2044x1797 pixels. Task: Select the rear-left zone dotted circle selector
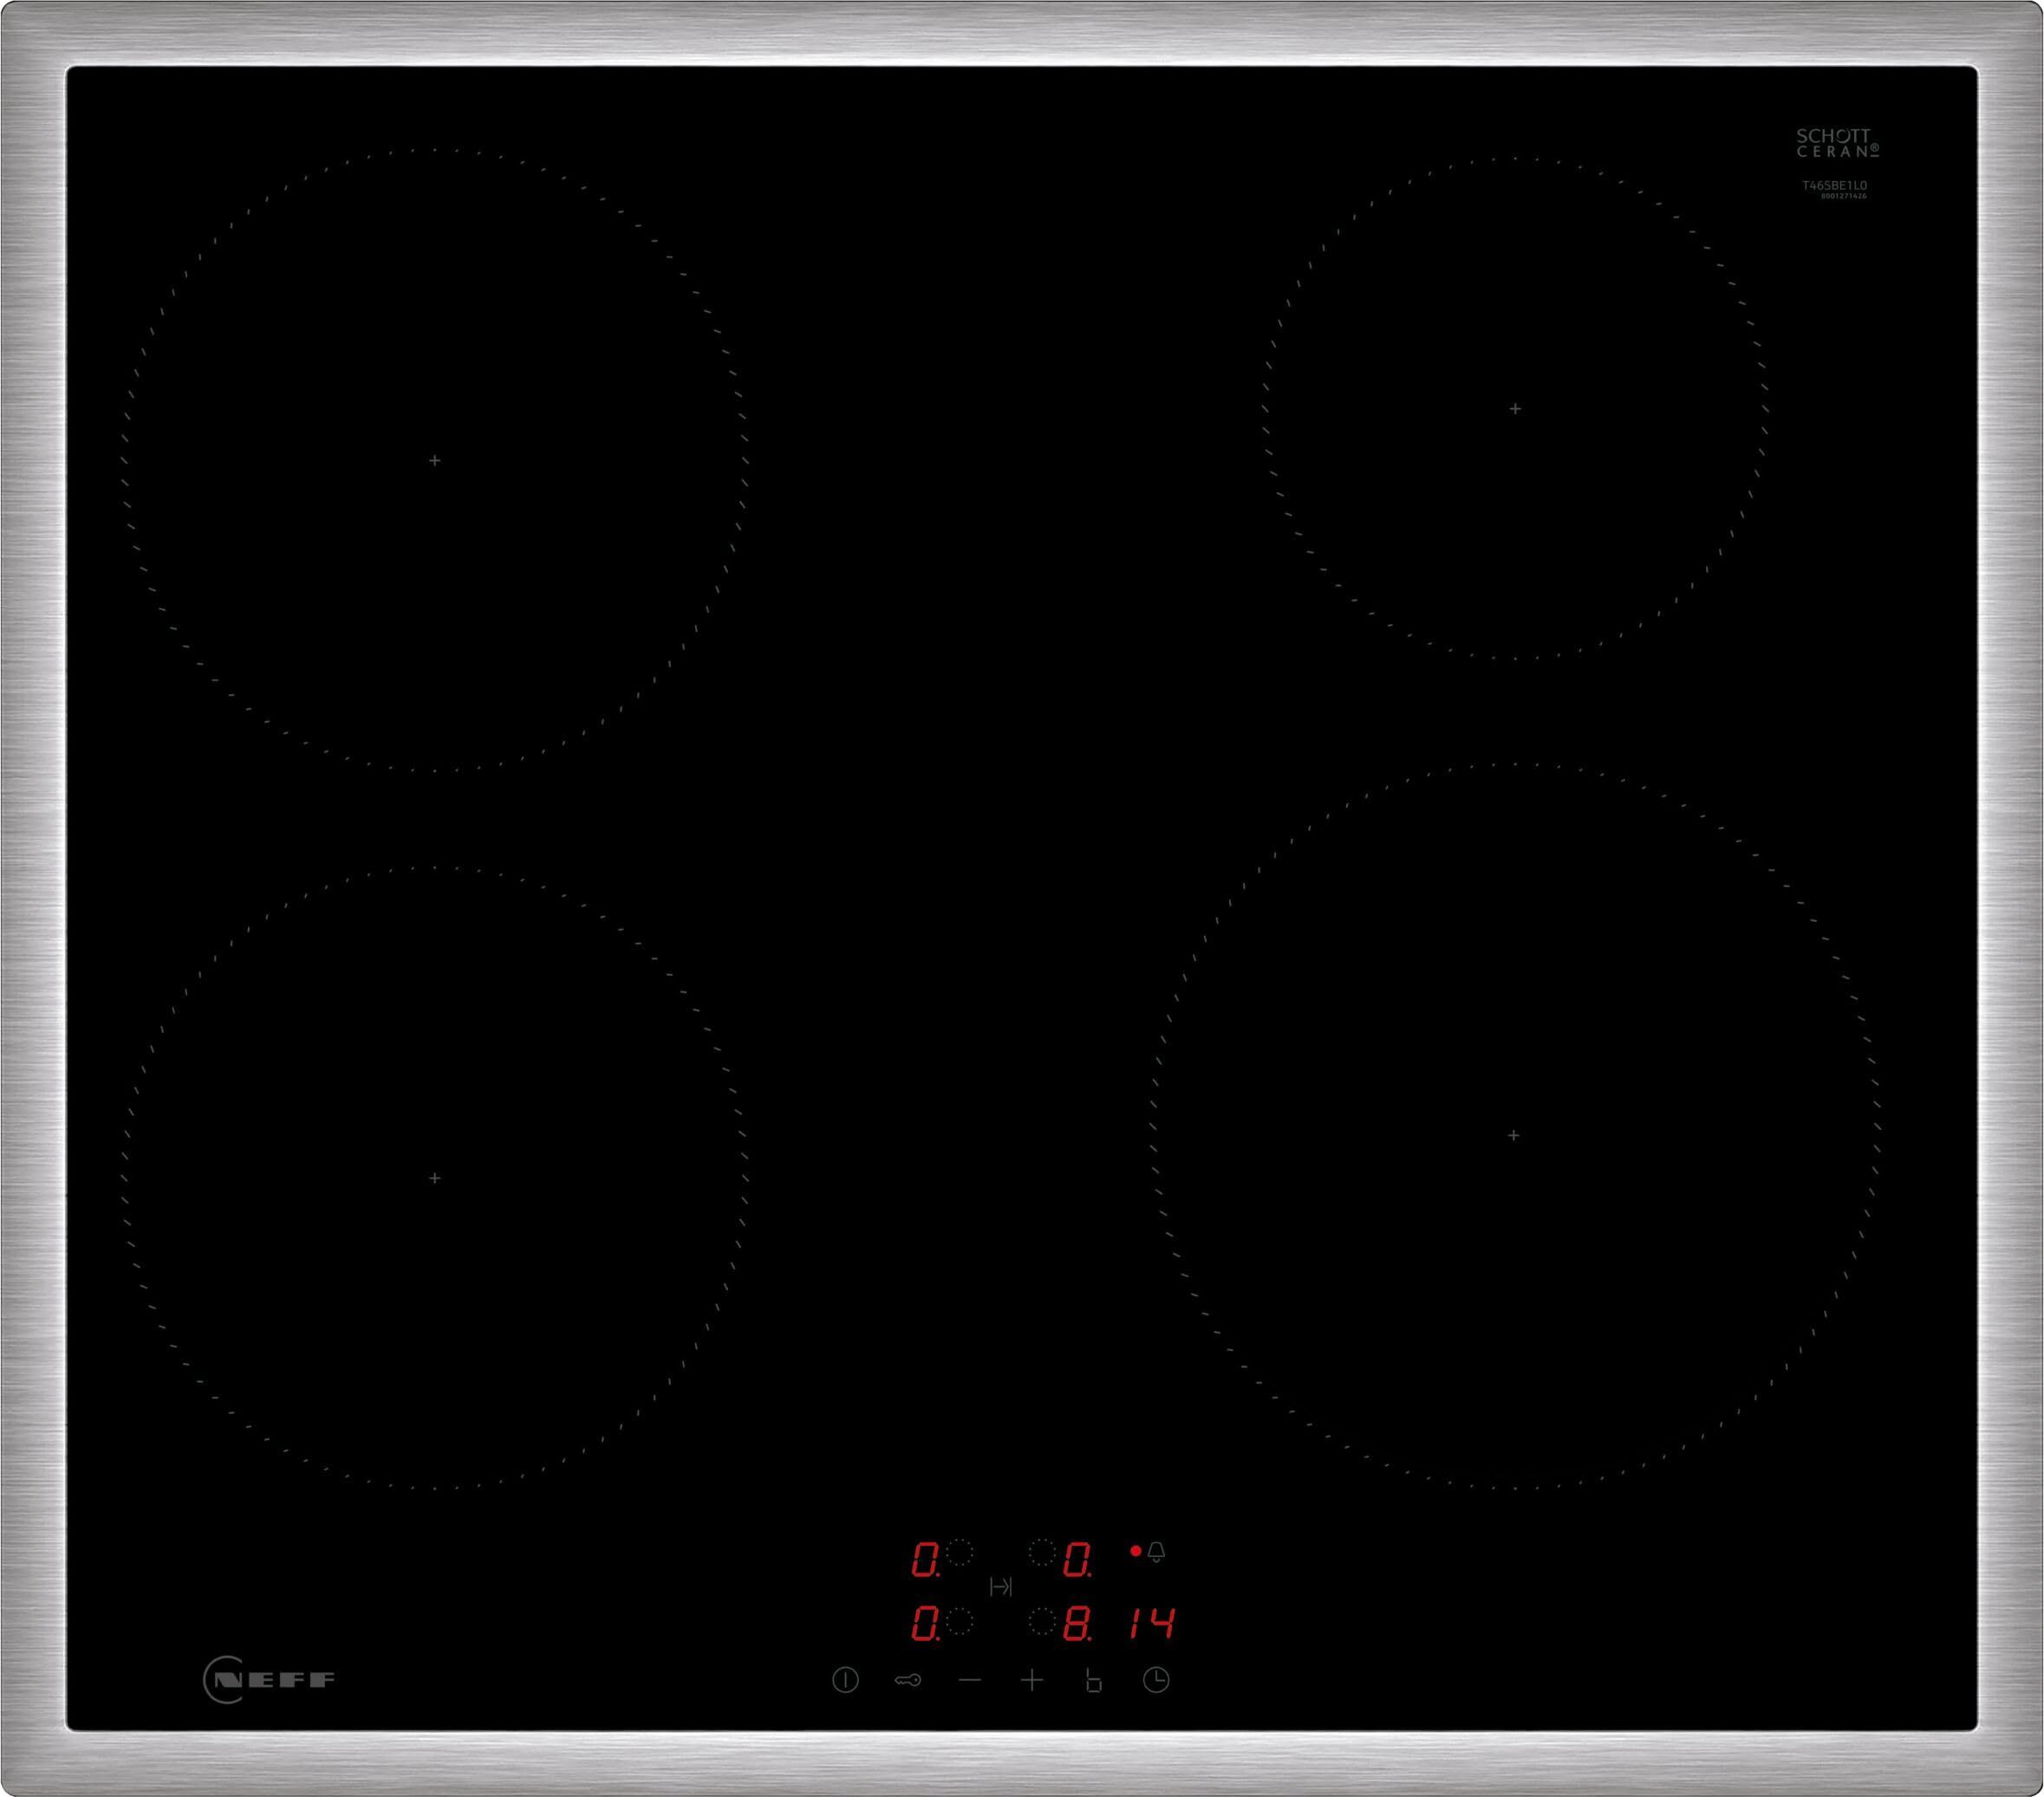(x=959, y=1552)
